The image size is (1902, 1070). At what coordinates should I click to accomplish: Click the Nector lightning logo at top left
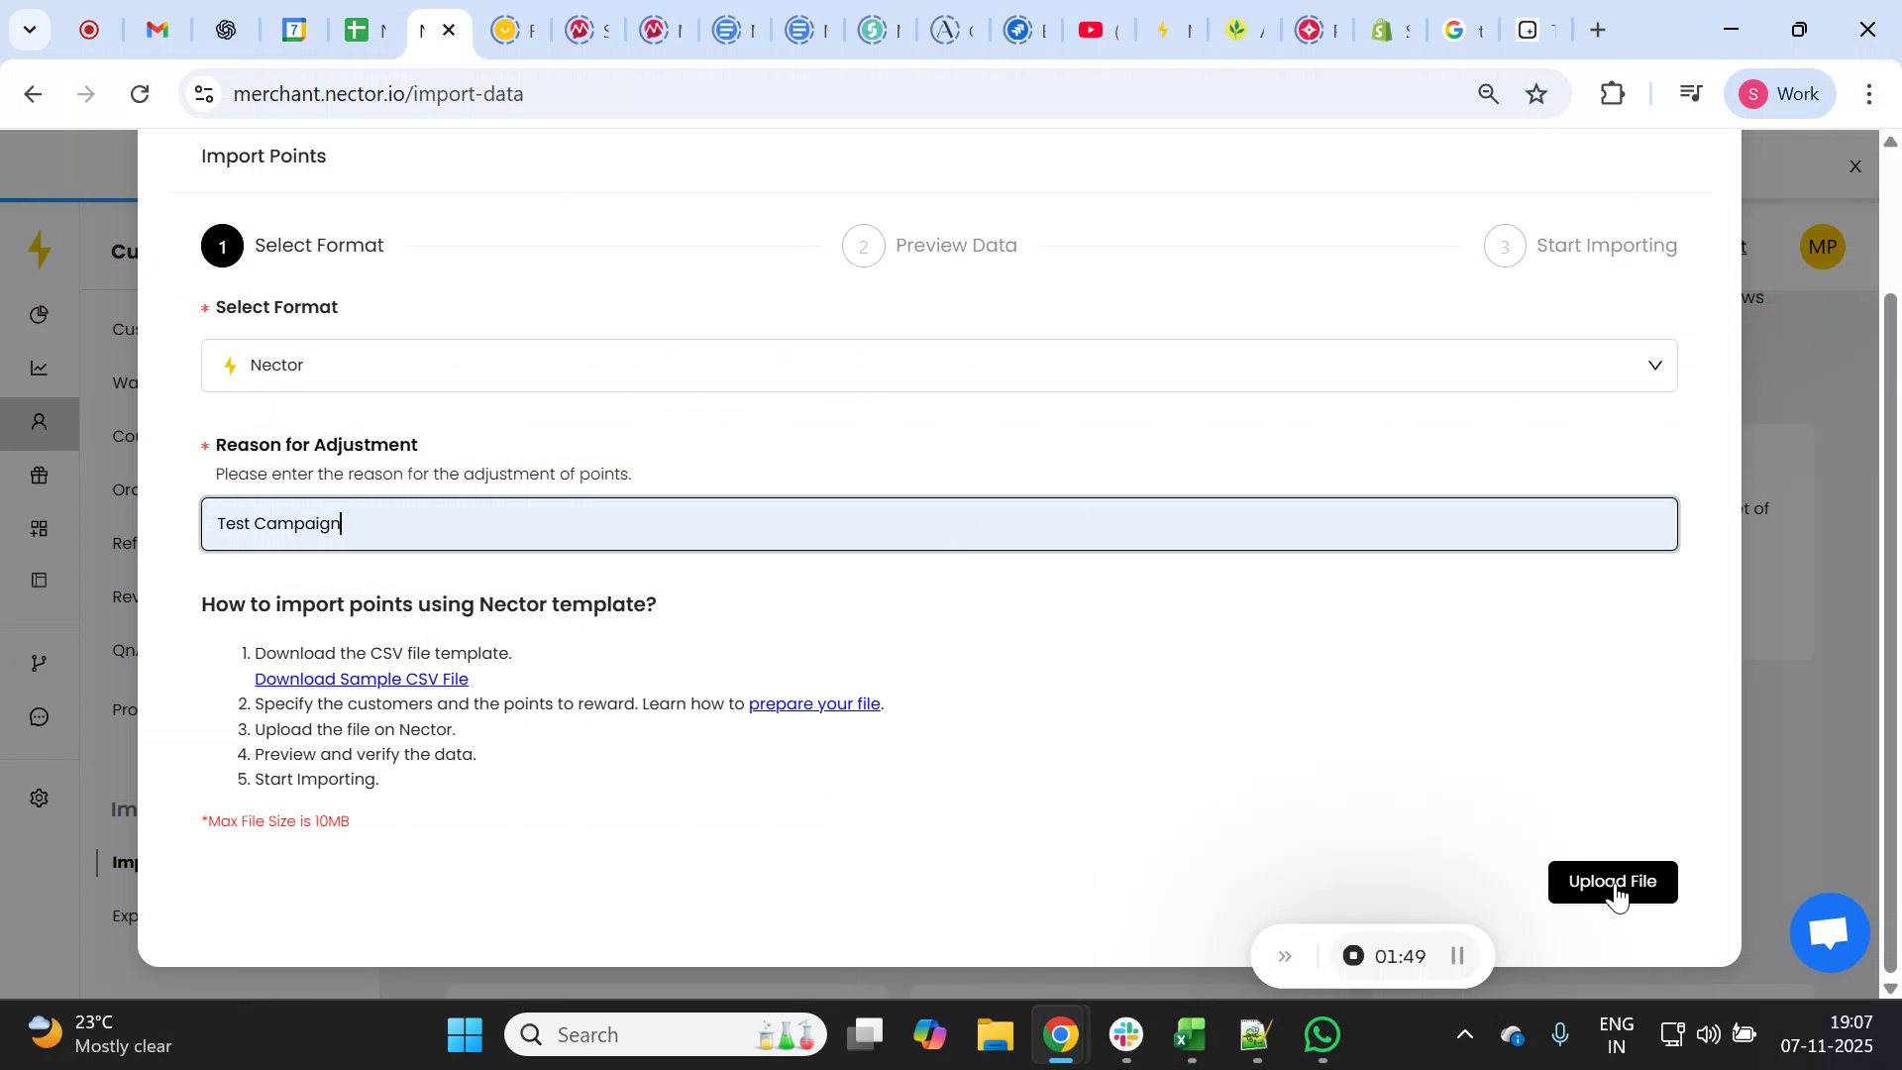tap(40, 250)
